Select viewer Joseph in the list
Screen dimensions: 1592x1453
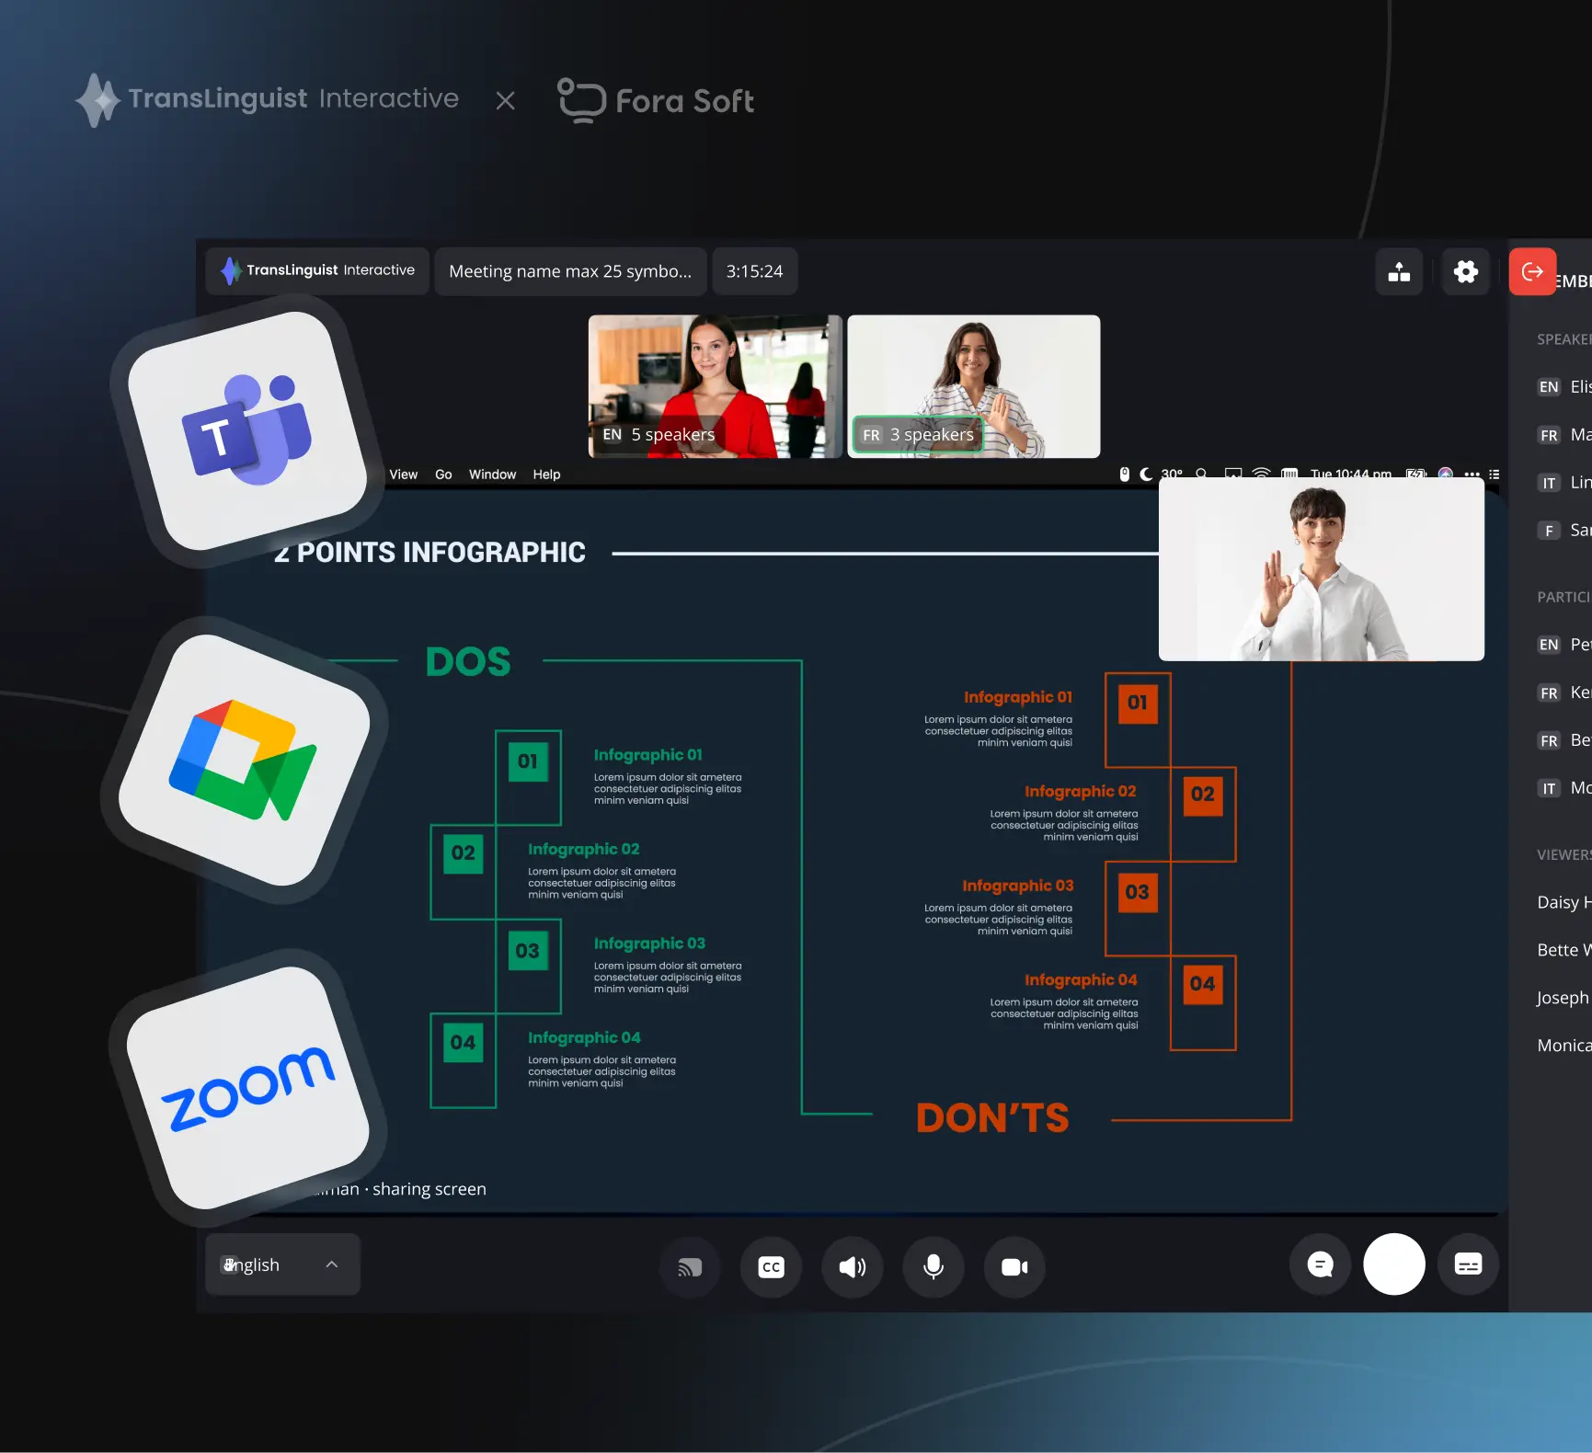(x=1563, y=998)
